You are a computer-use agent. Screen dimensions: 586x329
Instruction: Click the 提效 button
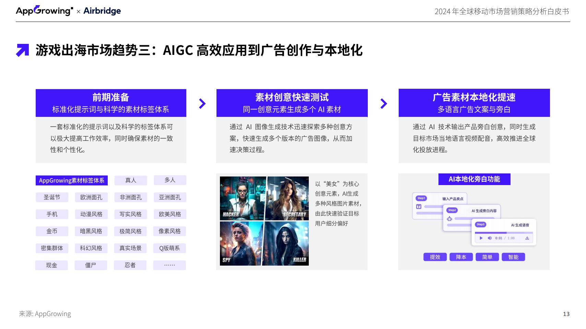click(x=435, y=257)
